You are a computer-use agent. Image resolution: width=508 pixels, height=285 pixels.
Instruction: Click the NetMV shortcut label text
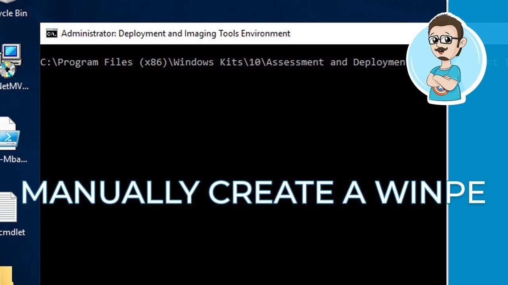[x=14, y=86]
